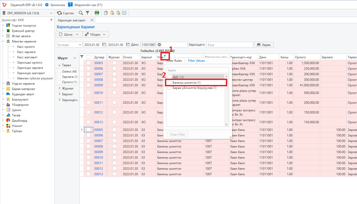
Task: Open the ERP_0000039 database dropdown
Action: (51, 13)
